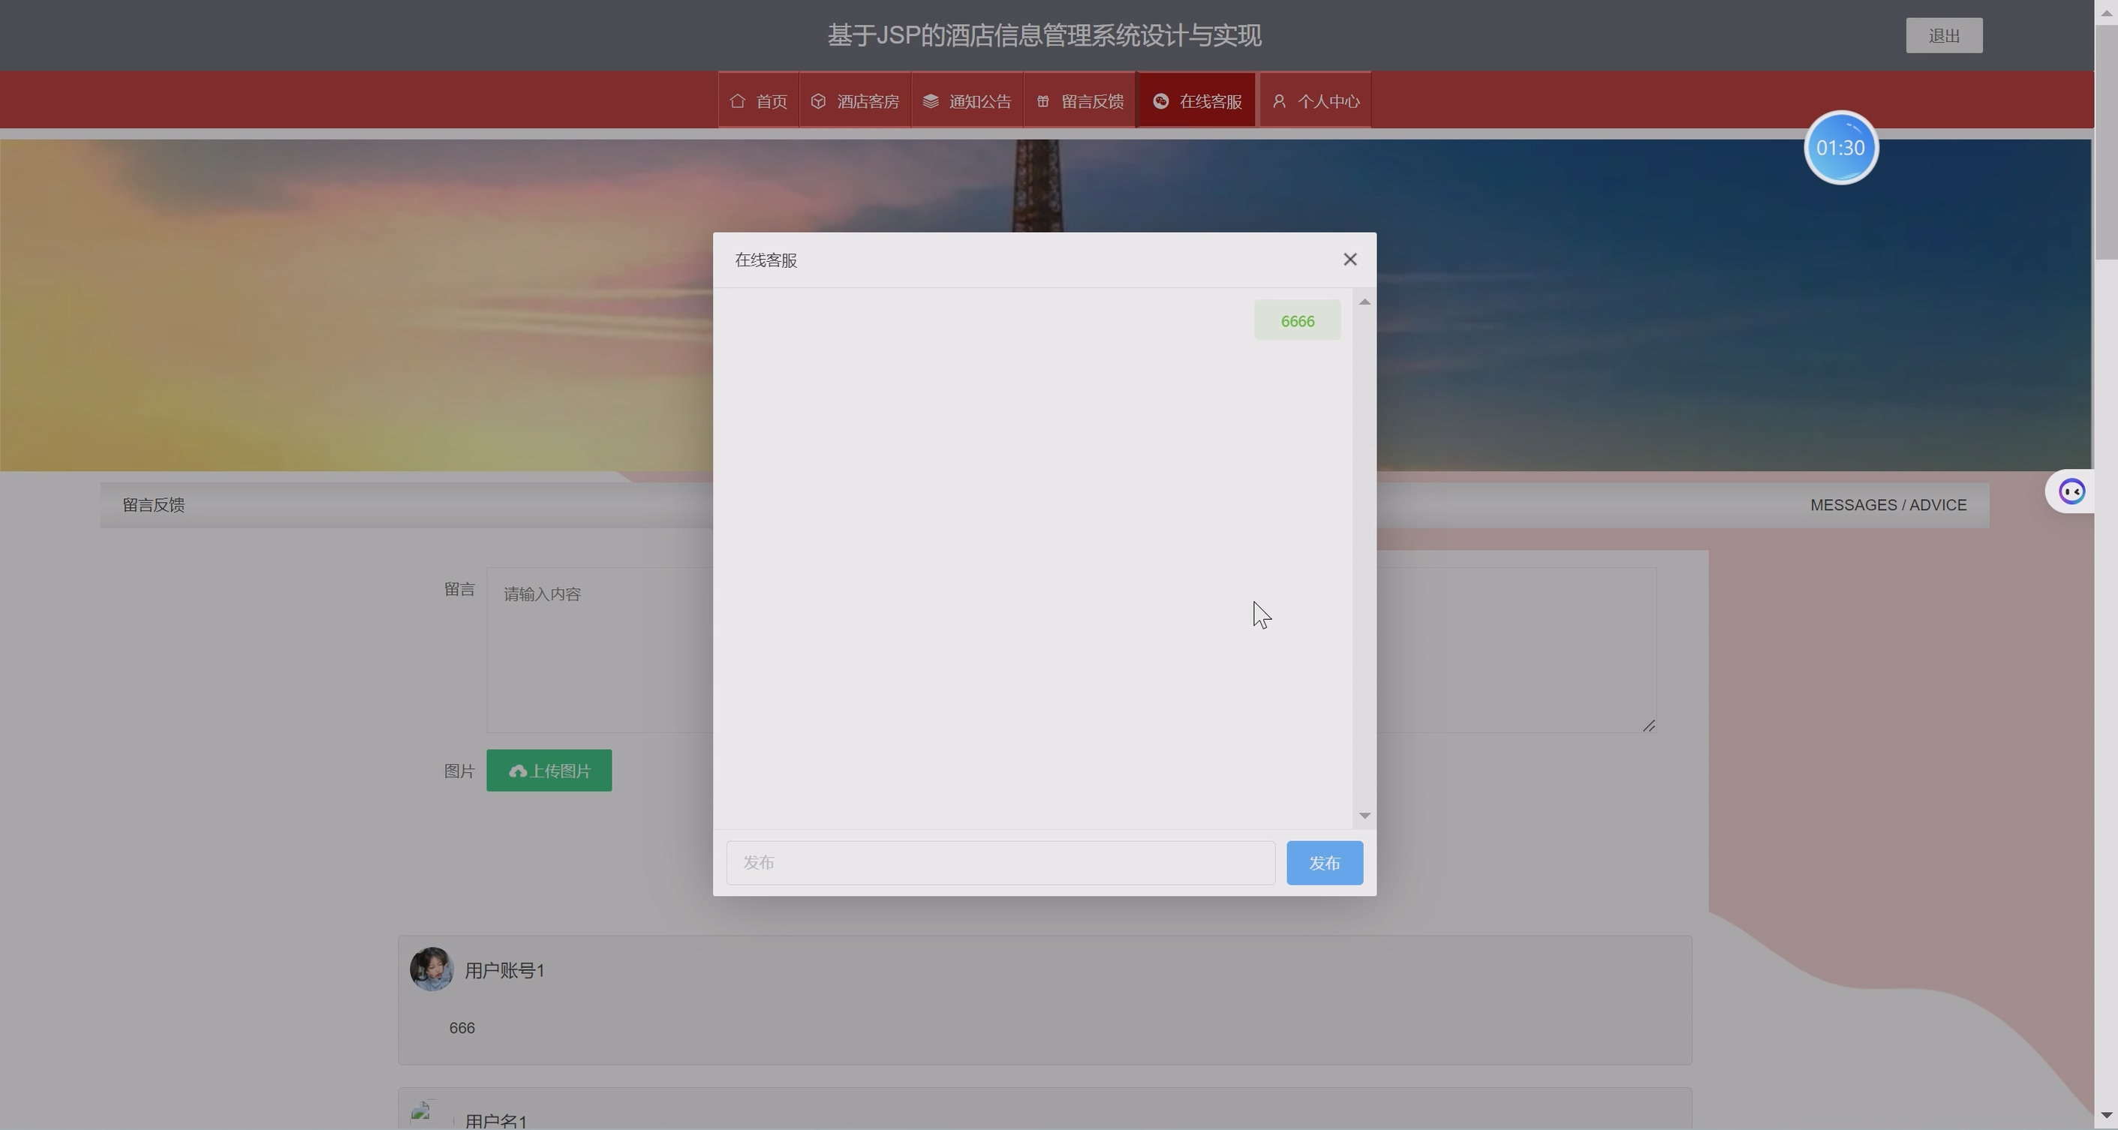Viewport: 2118px width, 1130px height.
Task: Open the 通知公告 navigation tab
Action: 967,101
